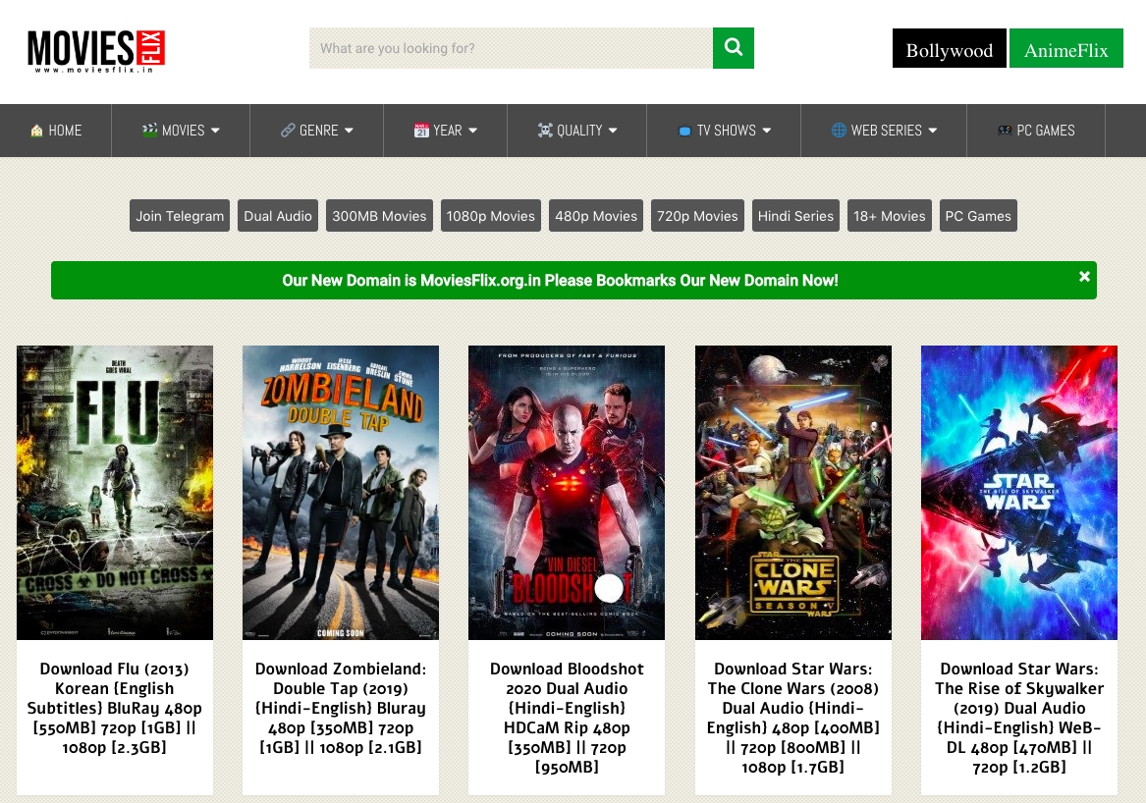
Task: Open the Flu movie poster thumbnail
Action: 115,492
